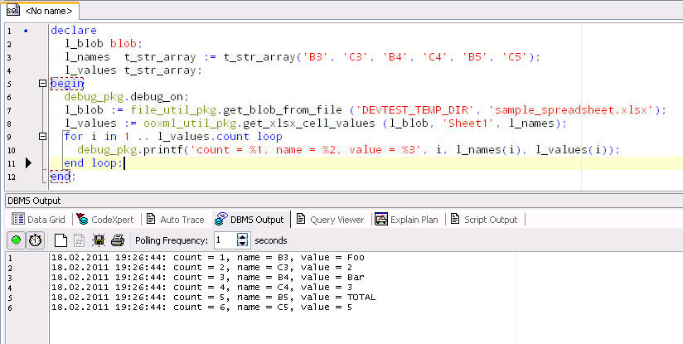Increase polling frequency with up arrow

point(243,236)
